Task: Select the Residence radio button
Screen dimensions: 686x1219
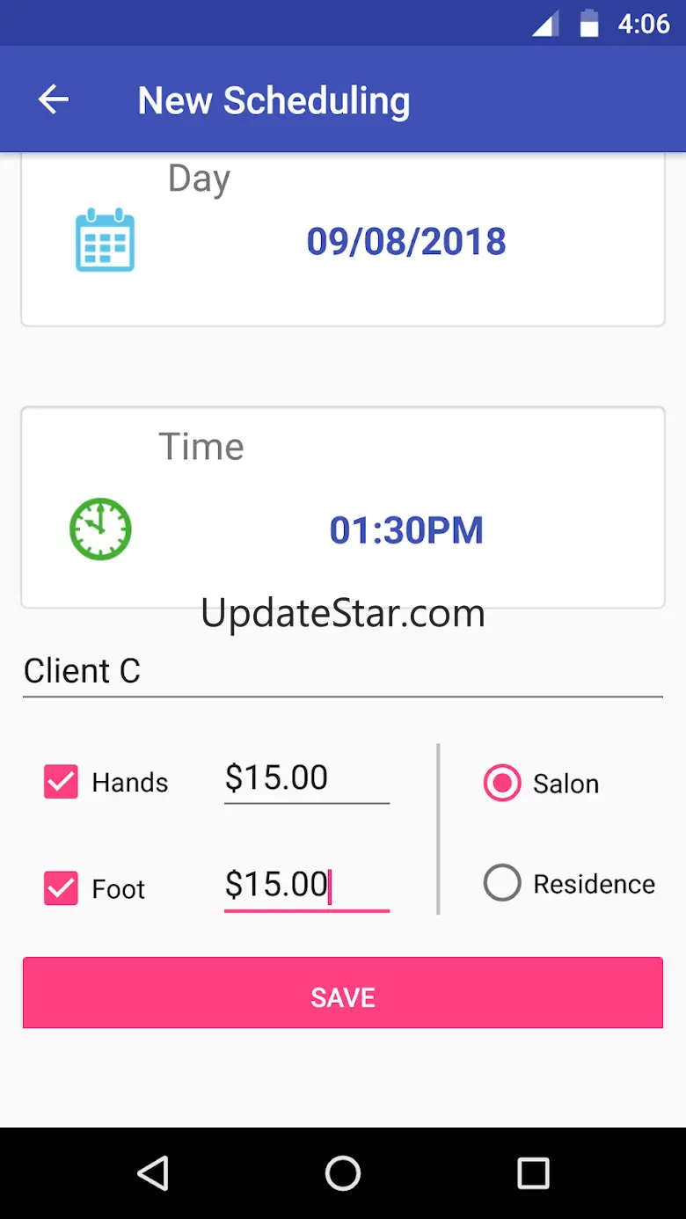Action: [502, 883]
